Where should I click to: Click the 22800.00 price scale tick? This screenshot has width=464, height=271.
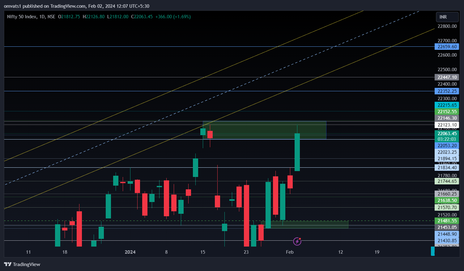tap(447, 26)
